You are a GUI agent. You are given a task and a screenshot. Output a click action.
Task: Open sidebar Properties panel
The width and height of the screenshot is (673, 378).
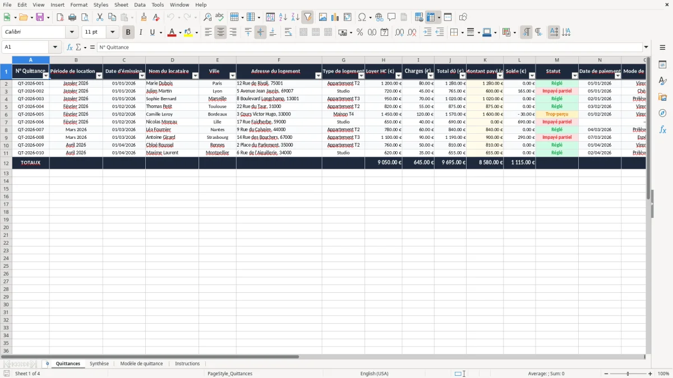[662, 65]
